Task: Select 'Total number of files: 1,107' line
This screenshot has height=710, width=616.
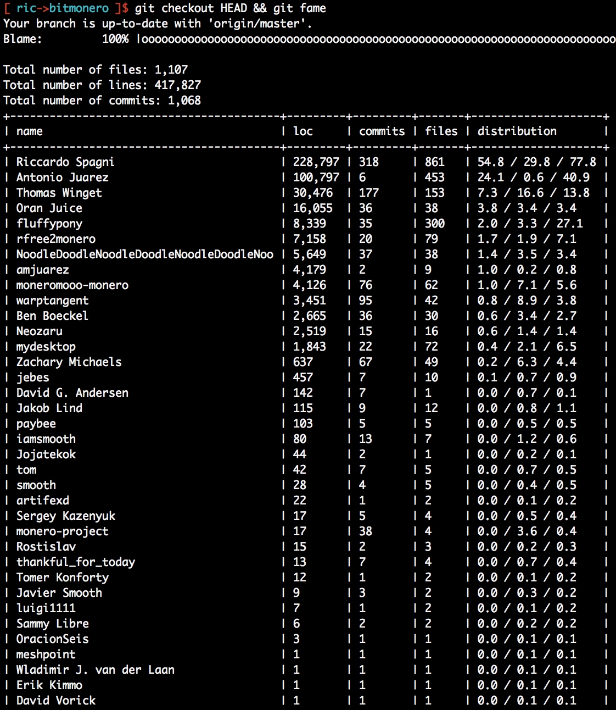Action: 96,70
